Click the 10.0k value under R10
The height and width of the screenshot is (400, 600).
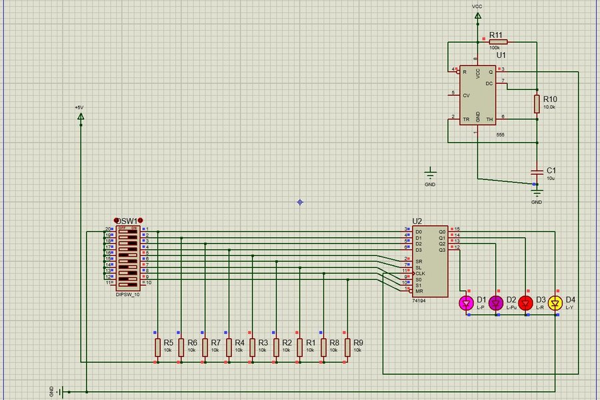549,107
